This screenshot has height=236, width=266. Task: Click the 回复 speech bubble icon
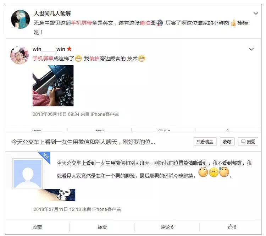click(243, 142)
